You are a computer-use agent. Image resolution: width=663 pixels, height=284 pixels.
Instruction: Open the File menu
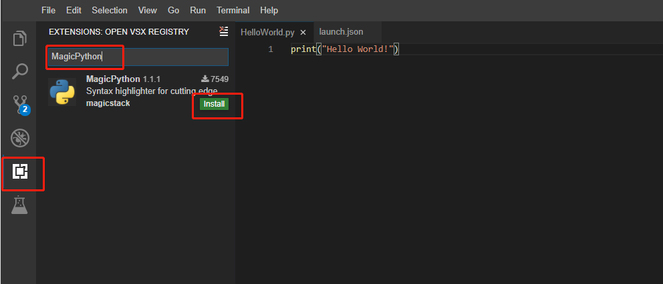[x=49, y=10]
